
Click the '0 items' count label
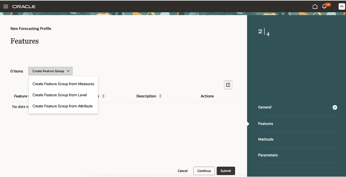click(x=17, y=71)
